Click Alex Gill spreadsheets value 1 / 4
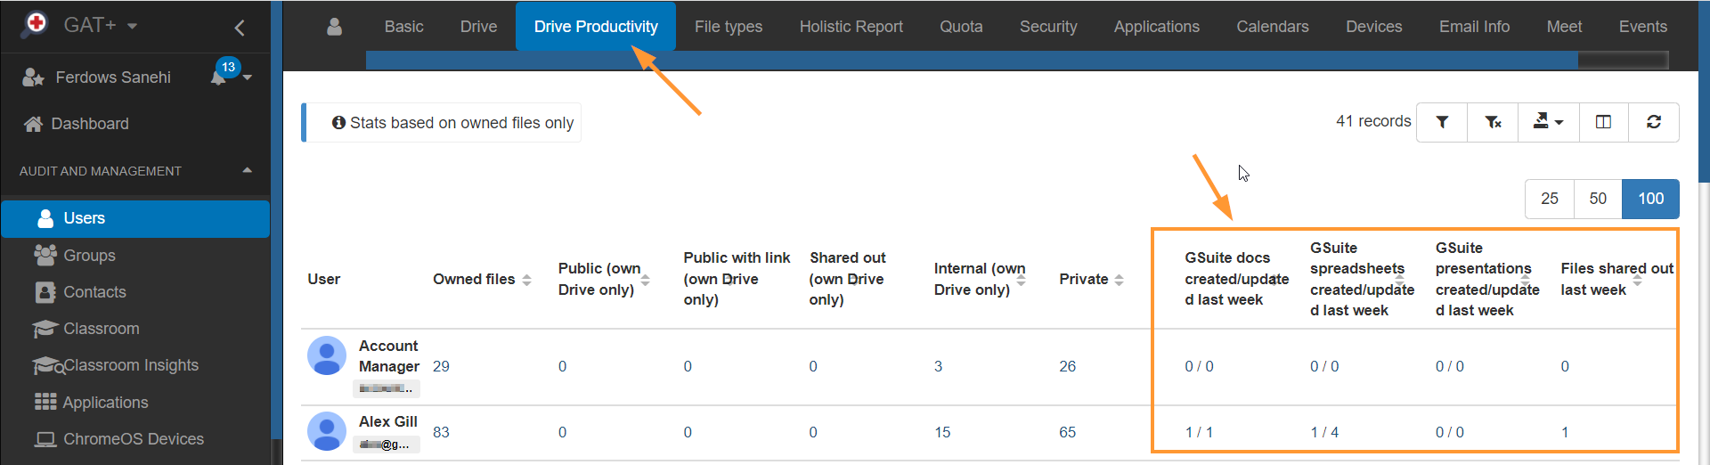Viewport: 1710px width, 465px height. (1324, 432)
